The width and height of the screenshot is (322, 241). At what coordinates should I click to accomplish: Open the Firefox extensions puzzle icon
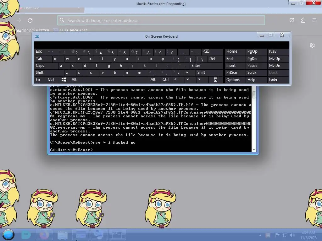point(303,20)
